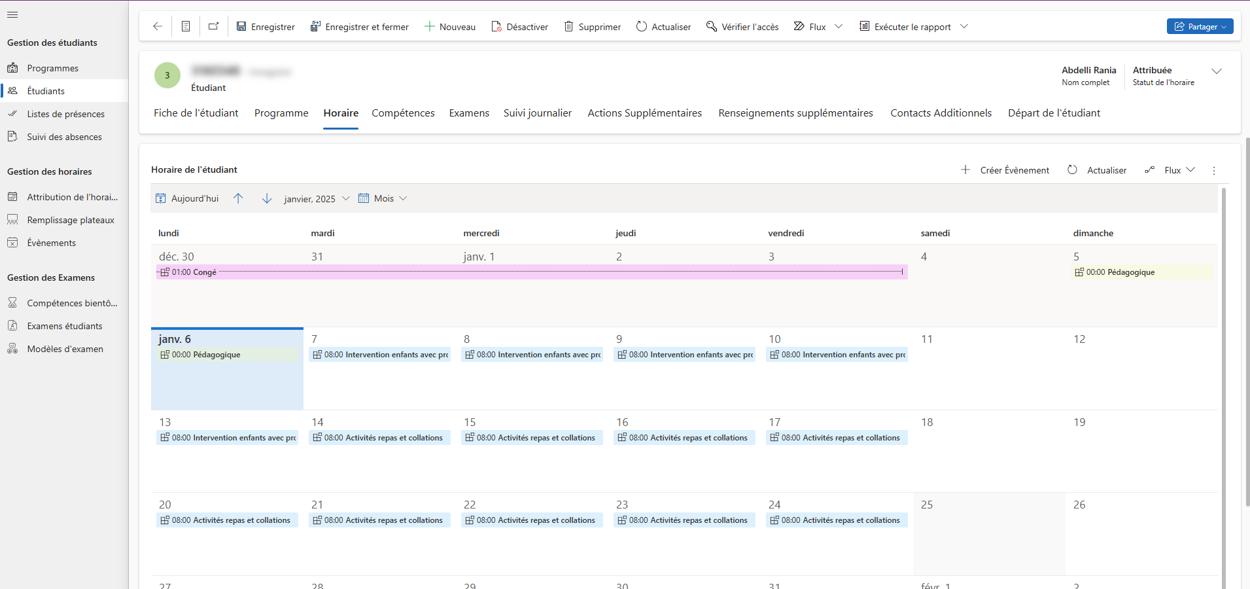Open Attribution de l'horaire sidebar item
This screenshot has height=589, width=1250.
pyautogui.click(x=64, y=197)
